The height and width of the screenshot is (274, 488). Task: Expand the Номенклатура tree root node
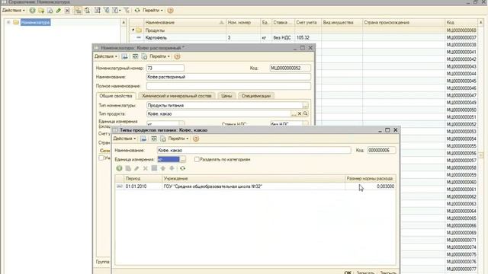pyautogui.click(x=8, y=22)
